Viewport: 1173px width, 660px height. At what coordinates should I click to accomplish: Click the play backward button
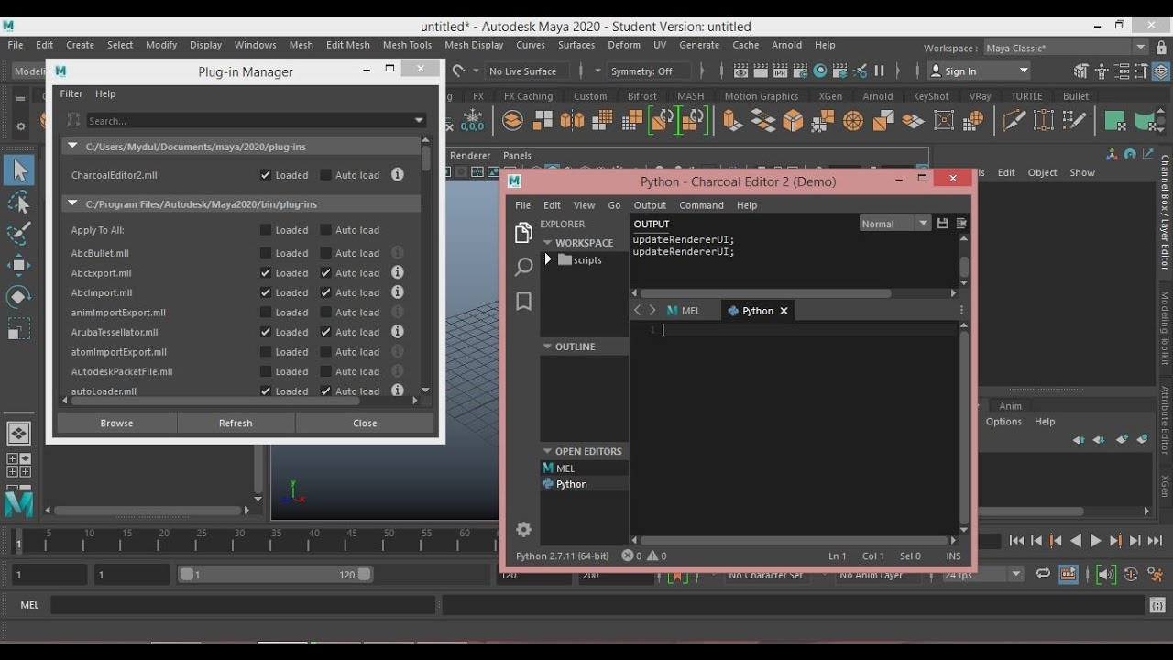[x=1076, y=541]
